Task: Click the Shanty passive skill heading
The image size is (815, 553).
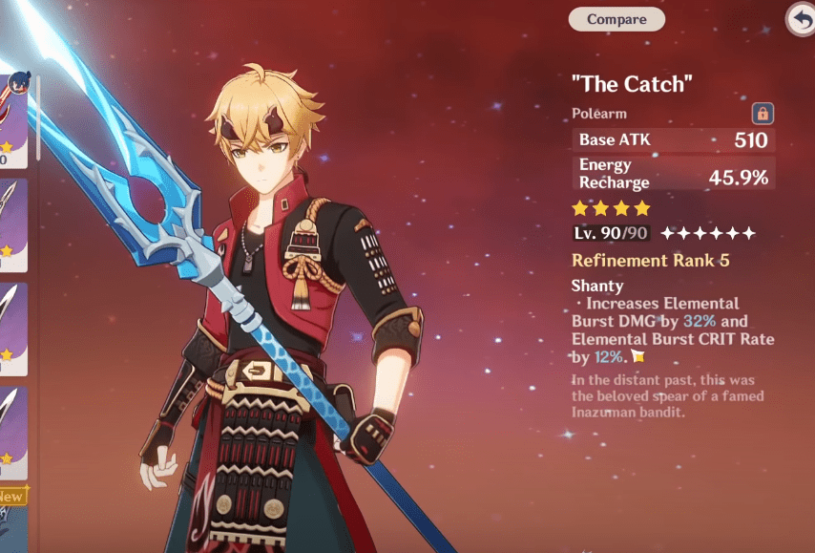Action: point(597,286)
